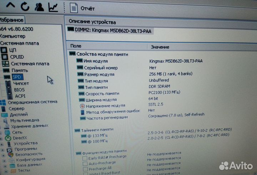Screen dimensions: 257x175
Task: Open the Память tree item
Action: (20, 70)
